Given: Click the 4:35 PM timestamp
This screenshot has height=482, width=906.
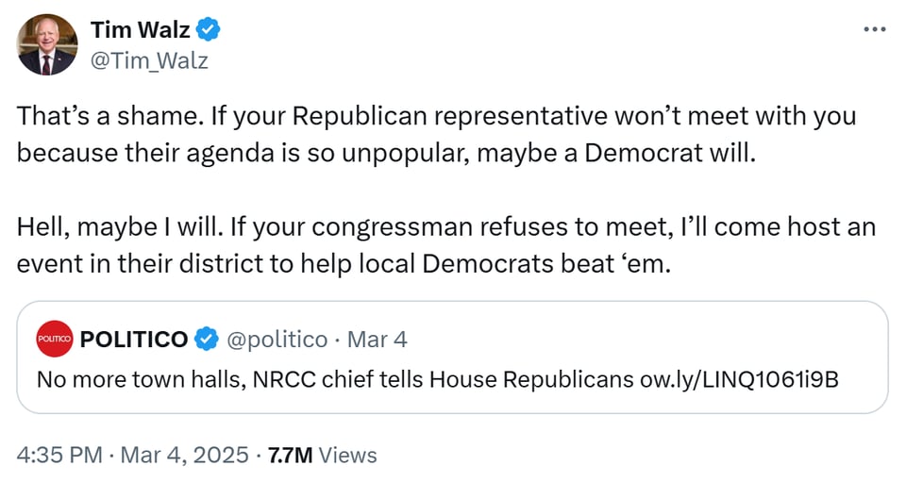Looking at the screenshot, I should coord(59,455).
